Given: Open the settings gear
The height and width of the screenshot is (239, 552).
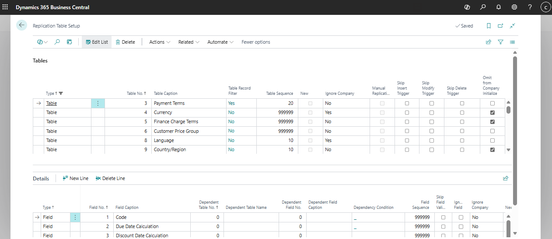Looking at the screenshot, I should coord(514,7).
